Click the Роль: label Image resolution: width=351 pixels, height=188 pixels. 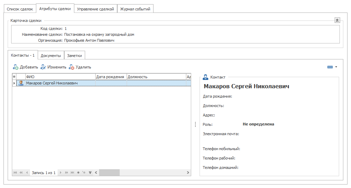point(208,124)
